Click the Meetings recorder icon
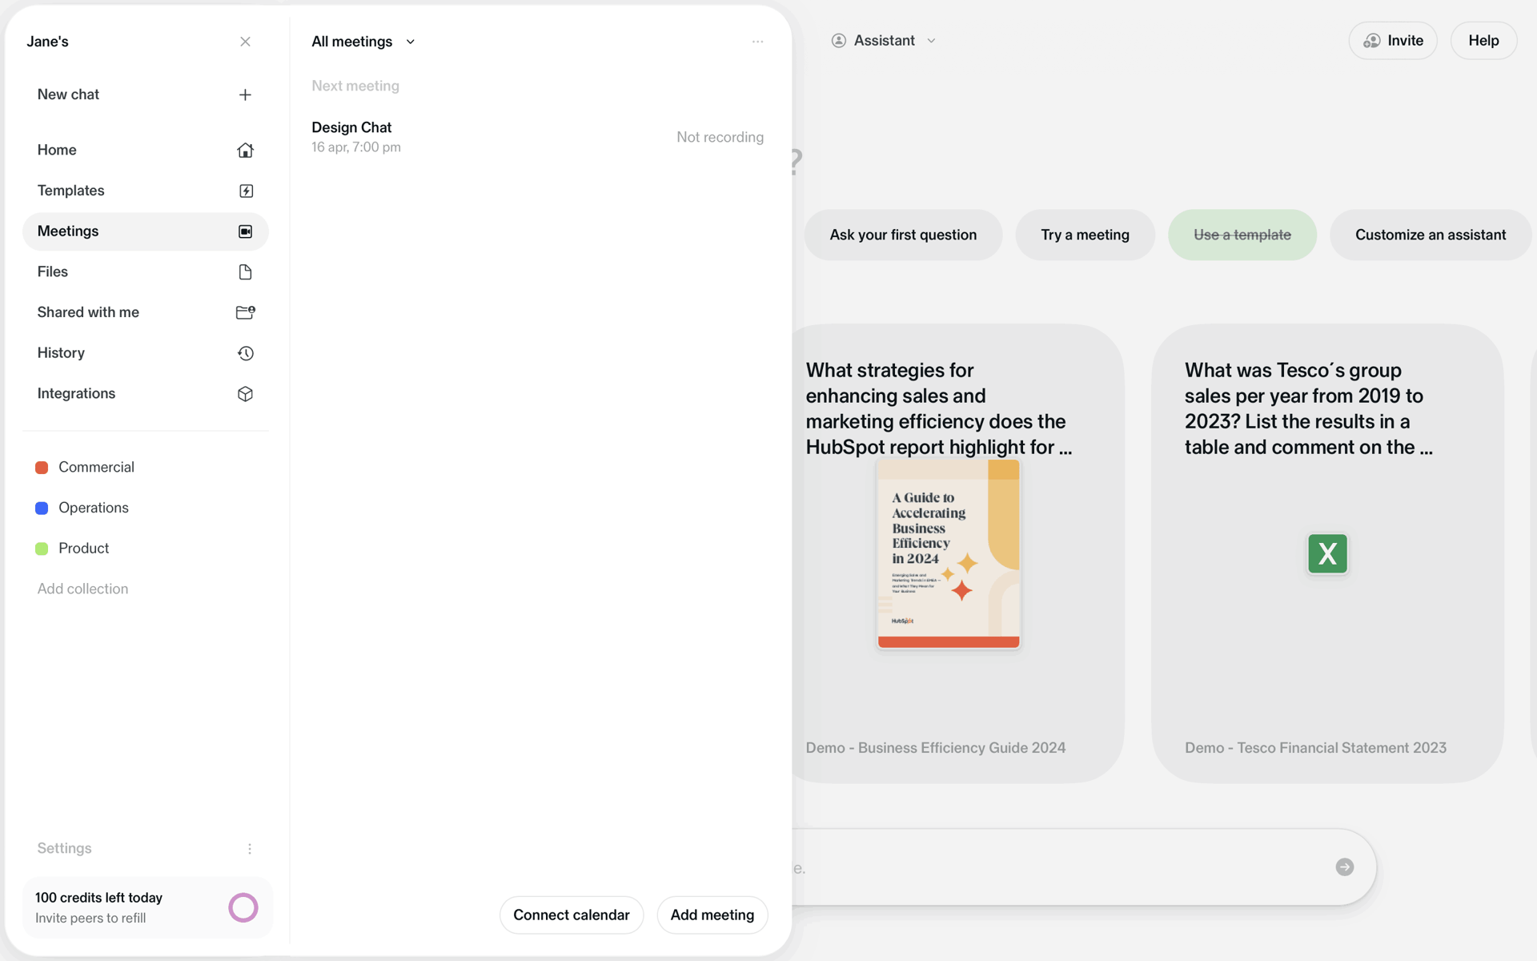Image resolution: width=1537 pixels, height=961 pixels. [x=245, y=231]
